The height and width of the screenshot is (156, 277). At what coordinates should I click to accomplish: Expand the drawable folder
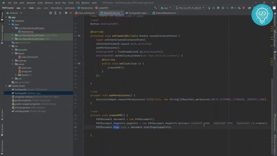pos(13,50)
